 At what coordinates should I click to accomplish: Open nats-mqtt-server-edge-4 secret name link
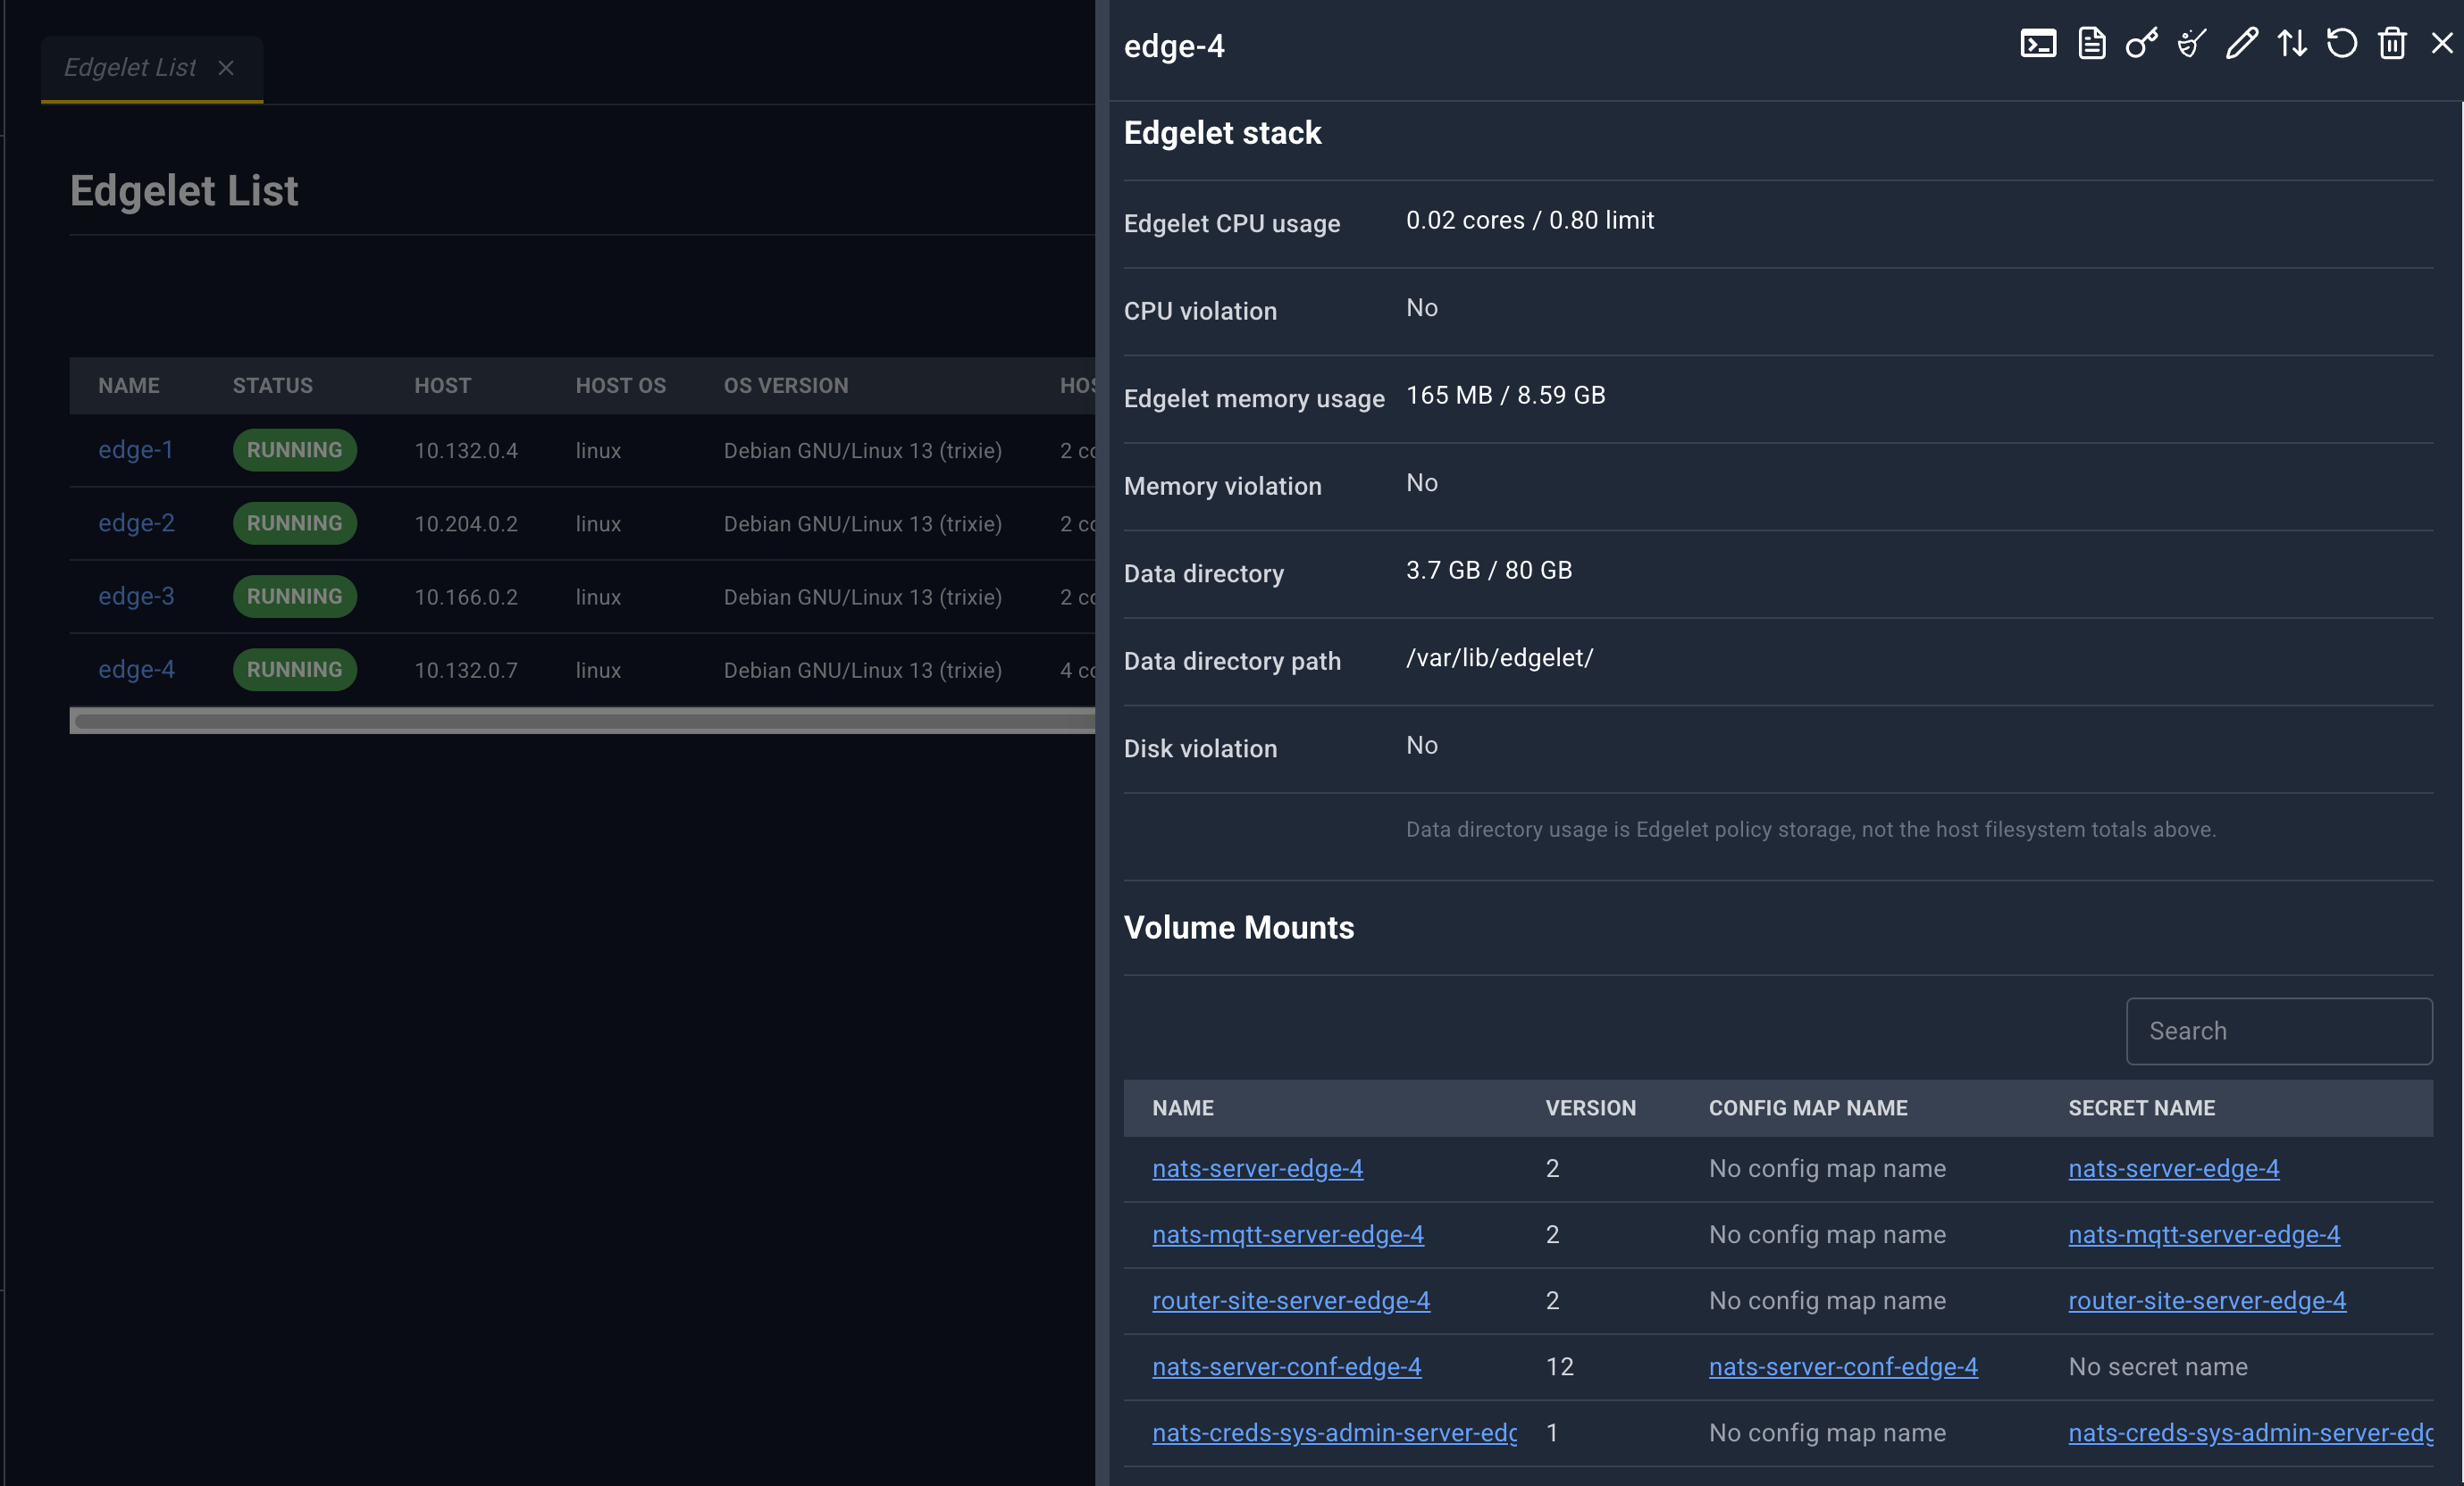click(x=2203, y=1234)
